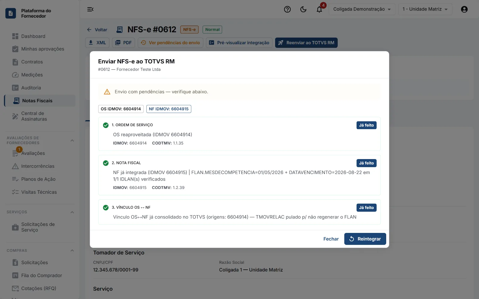Open notifications bell with 4 badge

[319, 9]
